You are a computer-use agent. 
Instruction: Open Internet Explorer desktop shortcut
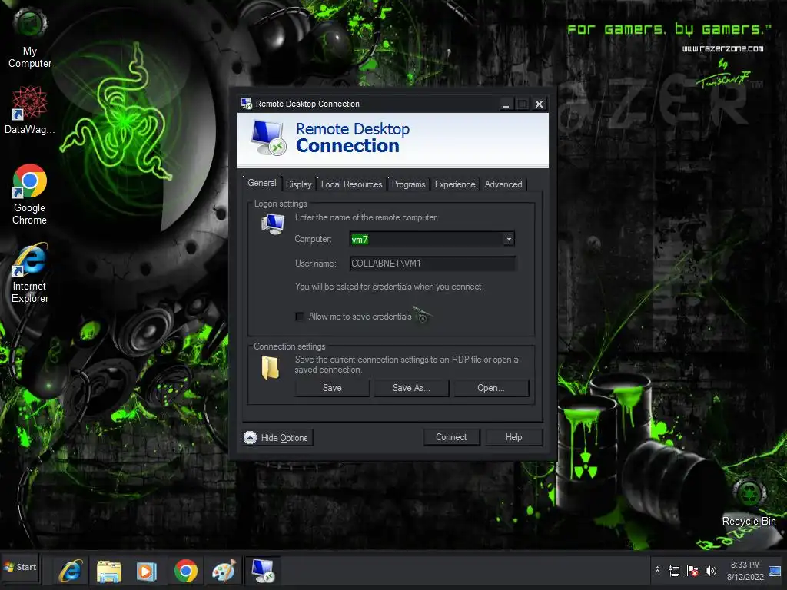pos(30,273)
